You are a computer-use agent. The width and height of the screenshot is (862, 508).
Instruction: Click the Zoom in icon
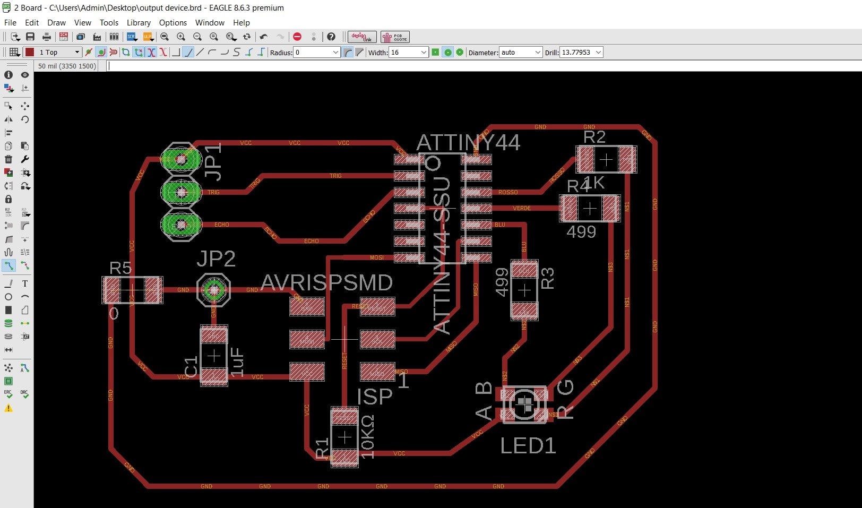pos(181,37)
